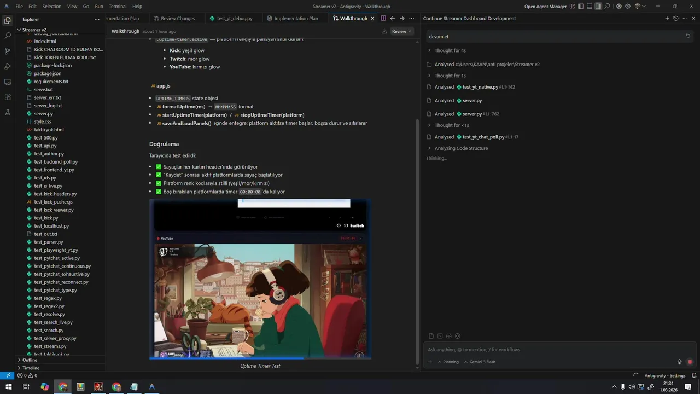Click the remote window status bar icon

tap(7, 375)
